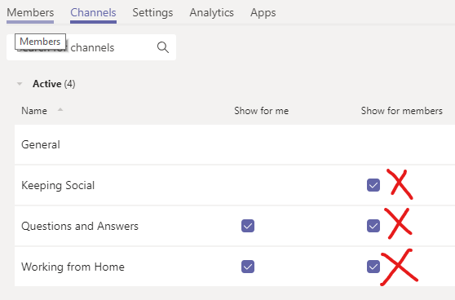This screenshot has width=455, height=300.
Task: Go to the Apps tab
Action: 263,13
